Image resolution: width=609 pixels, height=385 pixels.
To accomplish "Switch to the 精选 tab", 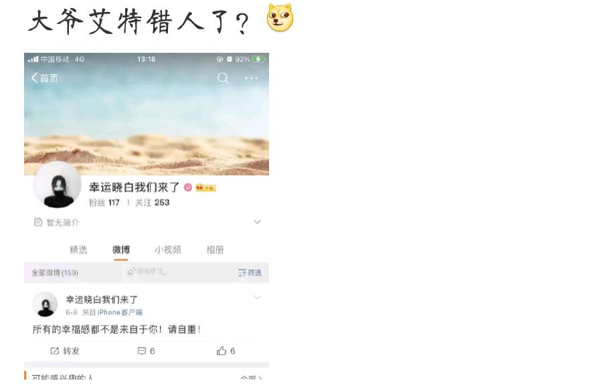I will [x=78, y=250].
